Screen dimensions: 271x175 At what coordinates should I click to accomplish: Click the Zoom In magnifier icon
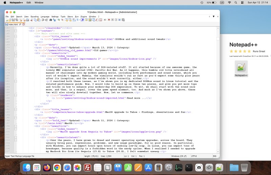[58, 20]
